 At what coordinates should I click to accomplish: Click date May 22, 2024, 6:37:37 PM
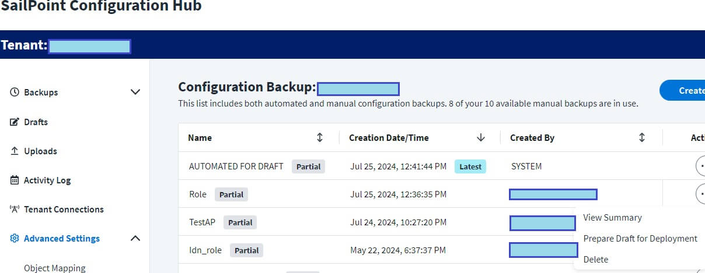point(398,250)
